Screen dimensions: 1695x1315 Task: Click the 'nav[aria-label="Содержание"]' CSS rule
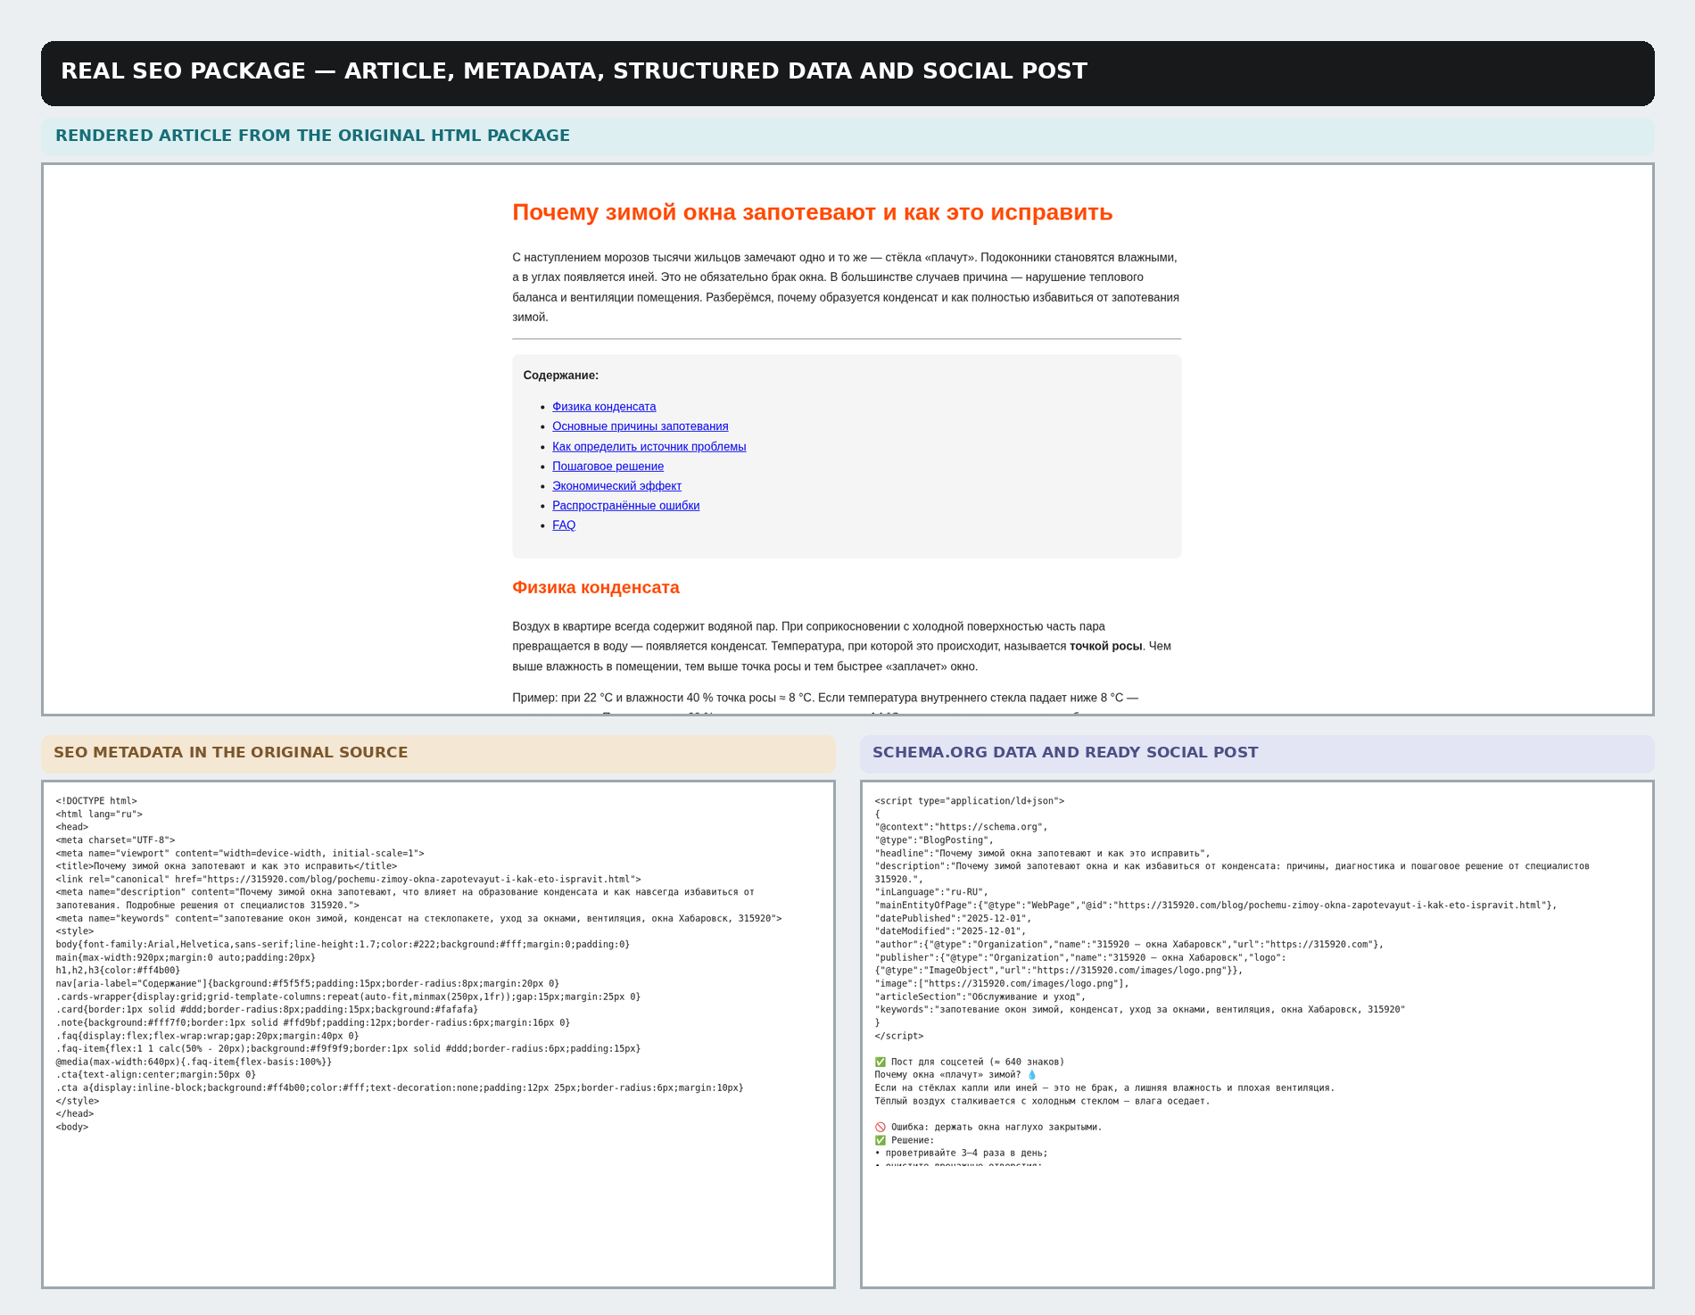coord(308,984)
